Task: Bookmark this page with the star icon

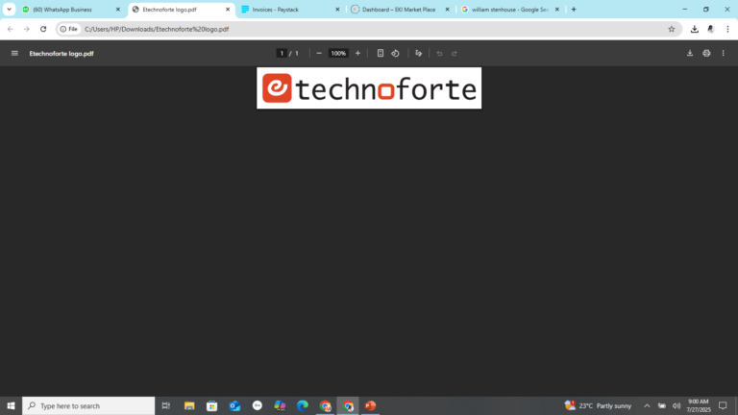Action: click(672, 29)
